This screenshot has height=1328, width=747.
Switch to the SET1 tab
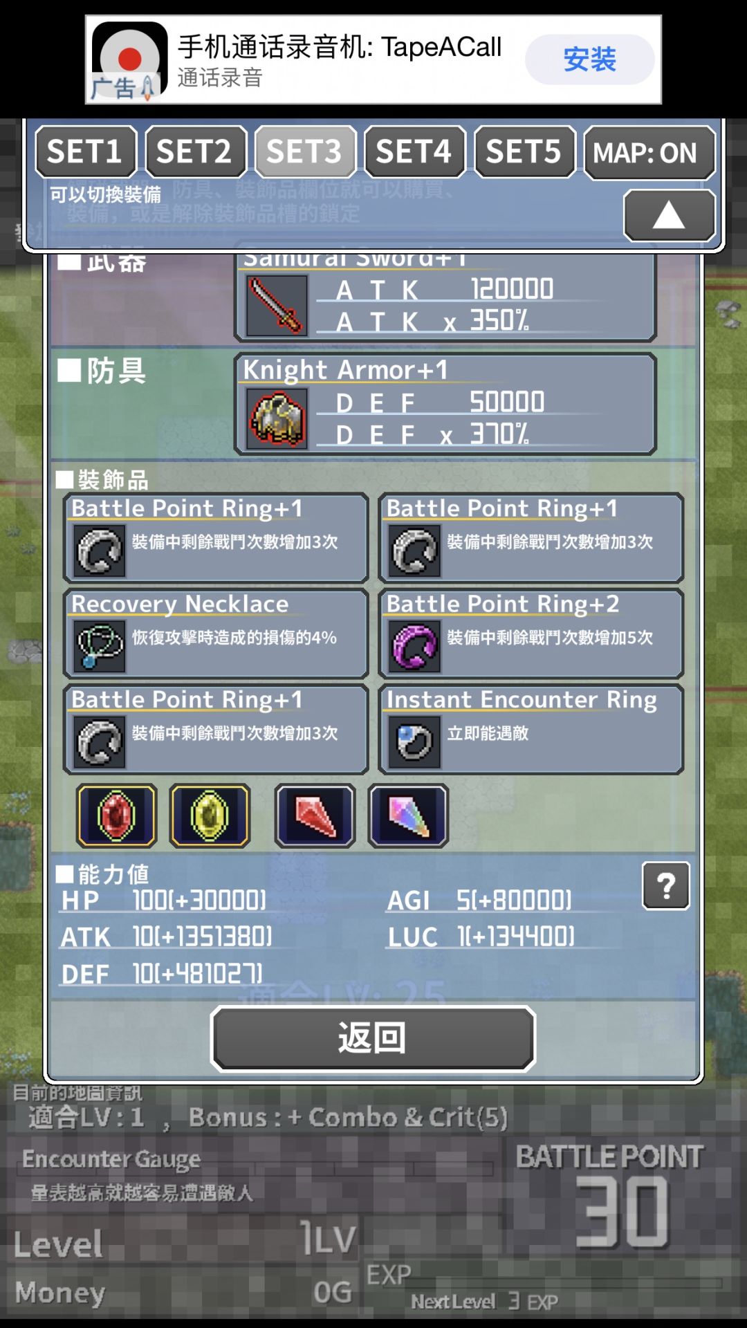[86, 151]
